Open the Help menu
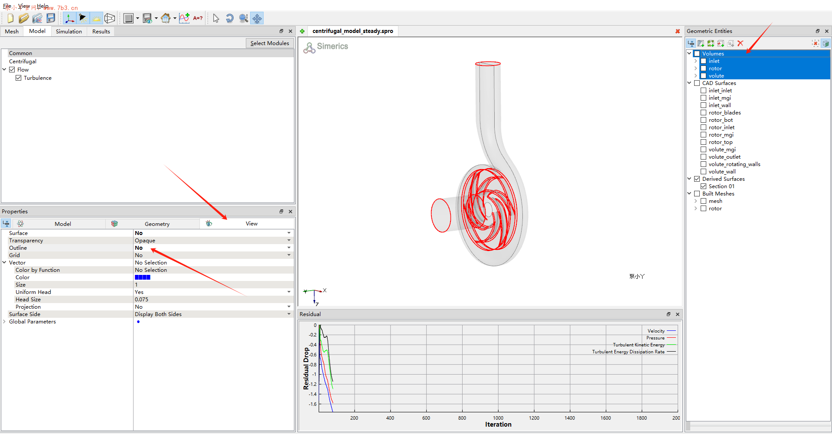This screenshot has height=434, width=832. point(42,6)
